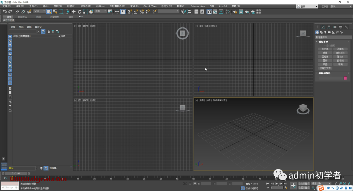This screenshot has height=191, width=353.
Task: Open the Layer Explorer from the toolbar
Action: 202,12
